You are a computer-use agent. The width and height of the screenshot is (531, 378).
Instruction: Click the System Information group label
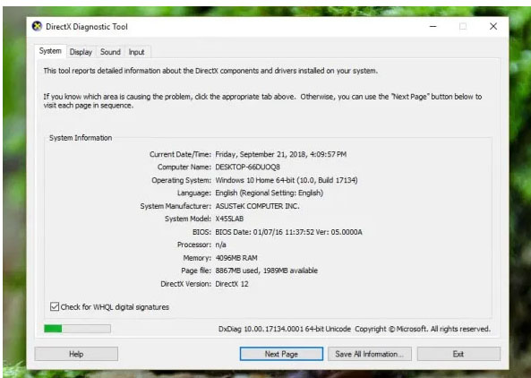point(81,138)
